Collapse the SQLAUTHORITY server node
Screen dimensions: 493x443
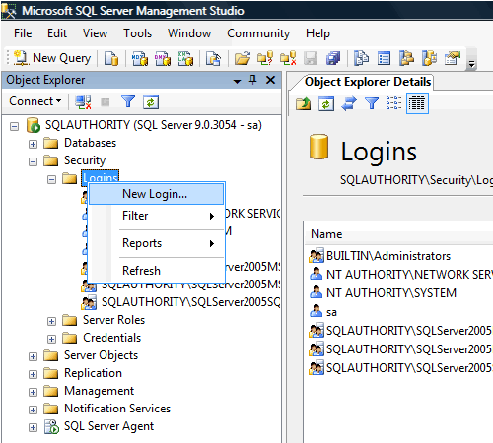point(14,126)
